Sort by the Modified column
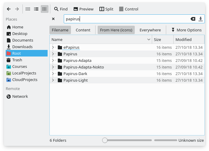The height and width of the screenshot is (151, 209). click(189, 39)
